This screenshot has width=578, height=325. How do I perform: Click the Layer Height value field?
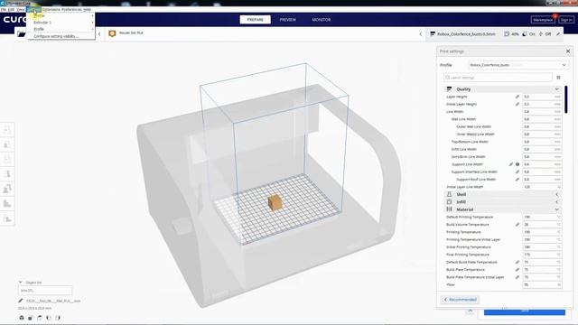[542, 97]
